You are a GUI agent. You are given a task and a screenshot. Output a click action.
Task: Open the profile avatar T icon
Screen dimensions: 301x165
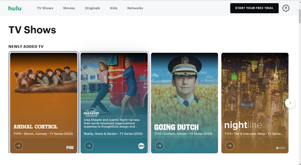coord(286,8)
